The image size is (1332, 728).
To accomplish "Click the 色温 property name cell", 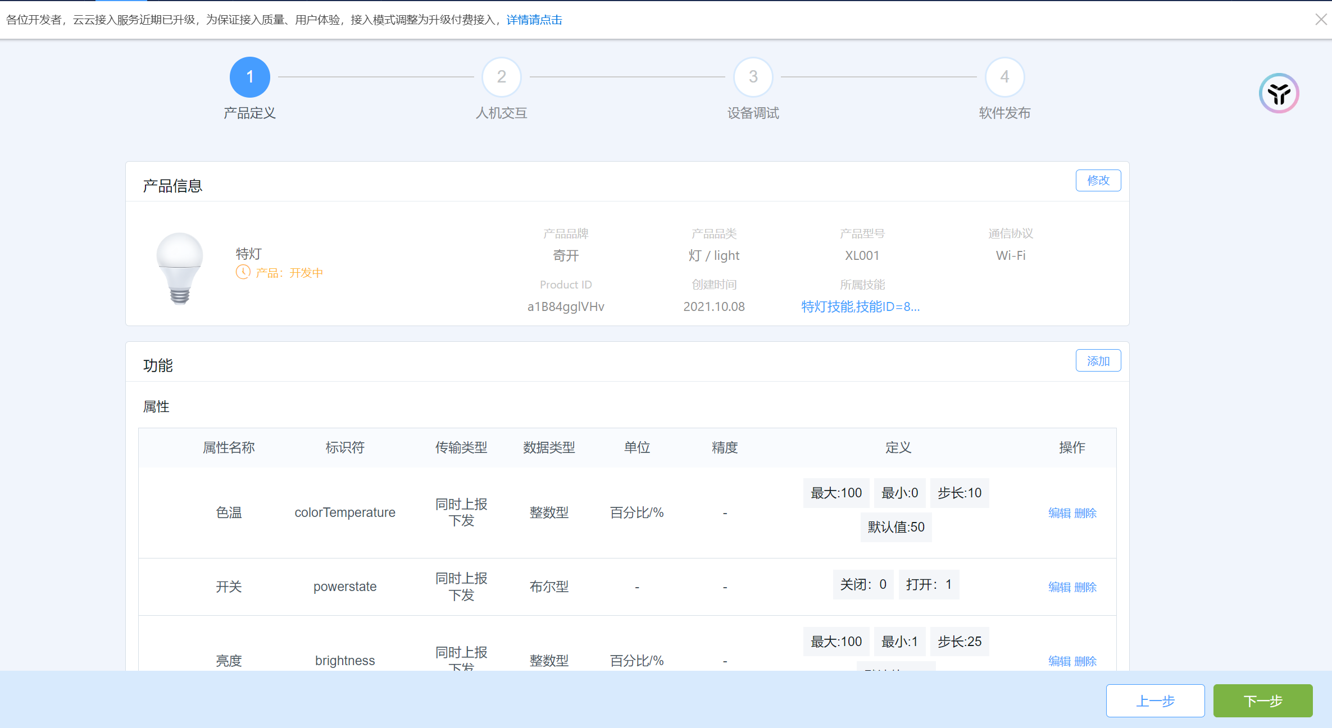I will coord(229,512).
